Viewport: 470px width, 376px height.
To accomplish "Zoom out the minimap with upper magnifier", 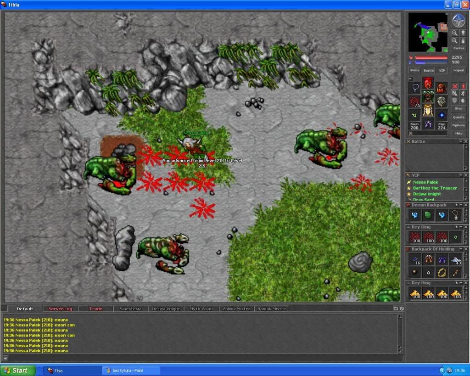I will 455,33.
